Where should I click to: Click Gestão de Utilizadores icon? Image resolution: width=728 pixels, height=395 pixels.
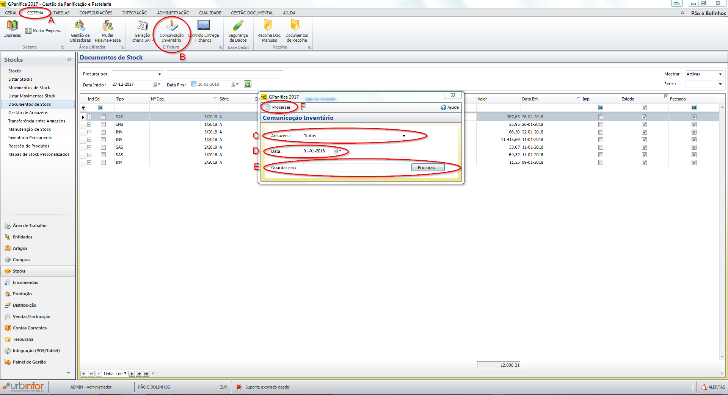tap(80, 30)
